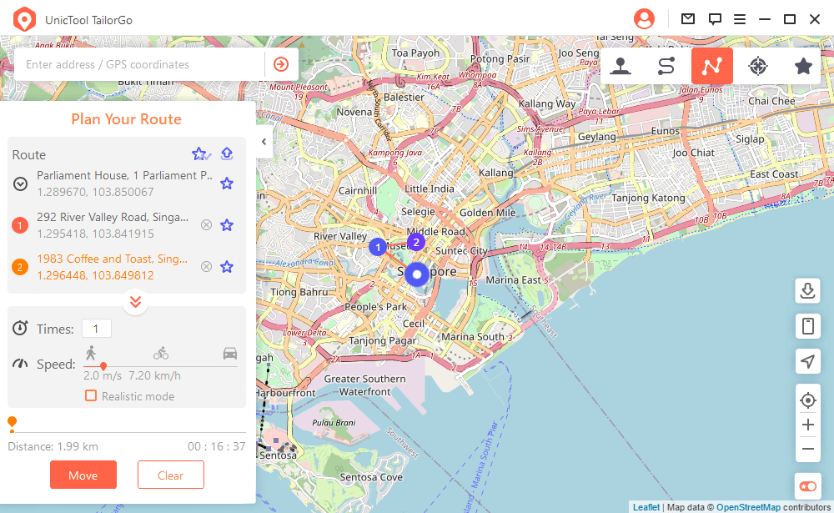Zoom in the map with plus button
This screenshot has width=834, height=513.
(x=807, y=425)
